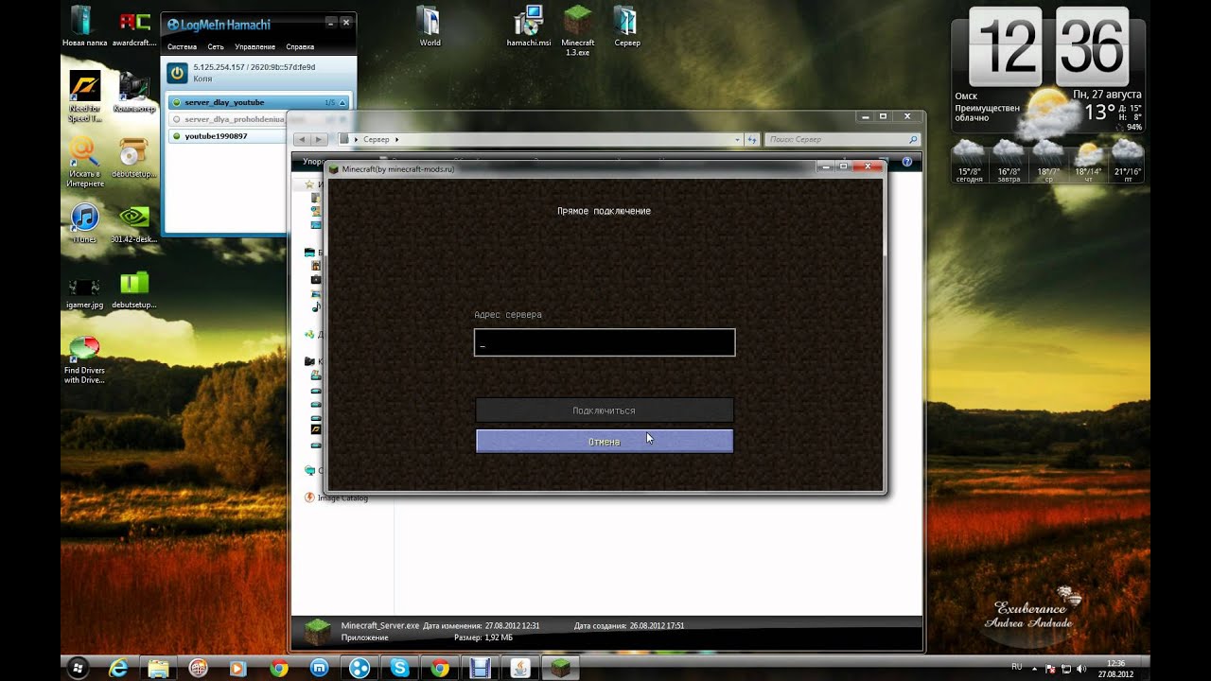Screen dimensions: 1211x681
Task: Select the iTunes desktop shortcut
Action: pyautogui.click(x=84, y=222)
